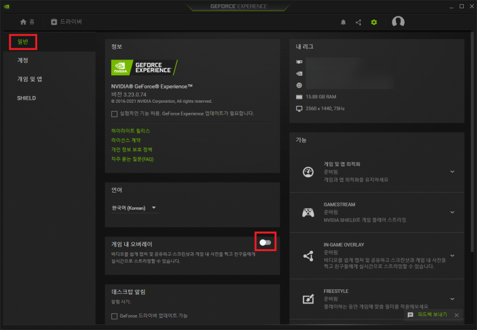Expand 게임 및 앱 최적화 feature chevron
The image size is (477, 330).
point(453,172)
